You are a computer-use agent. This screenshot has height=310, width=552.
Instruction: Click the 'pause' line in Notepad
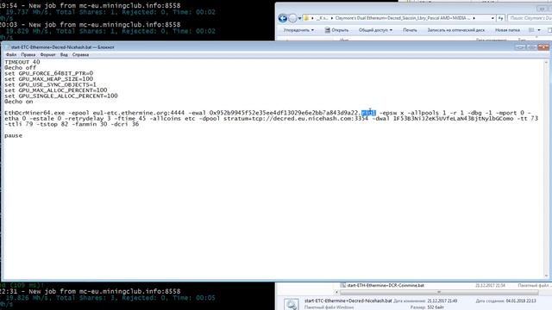coord(14,136)
